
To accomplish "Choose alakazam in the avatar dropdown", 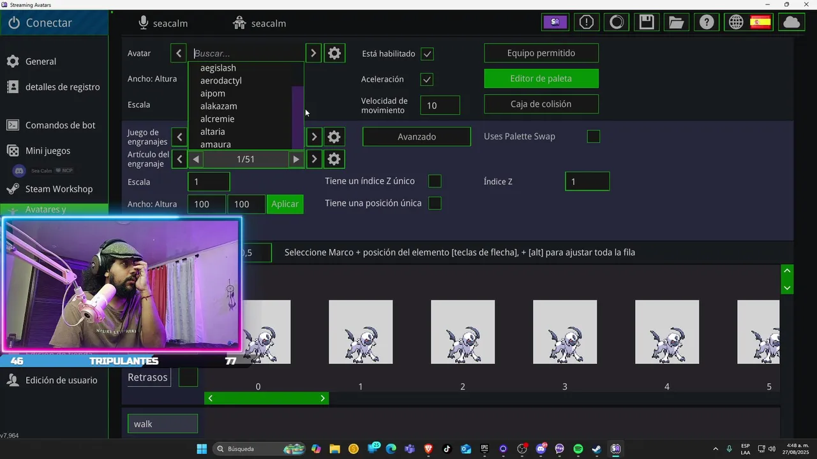I will pyautogui.click(x=218, y=106).
